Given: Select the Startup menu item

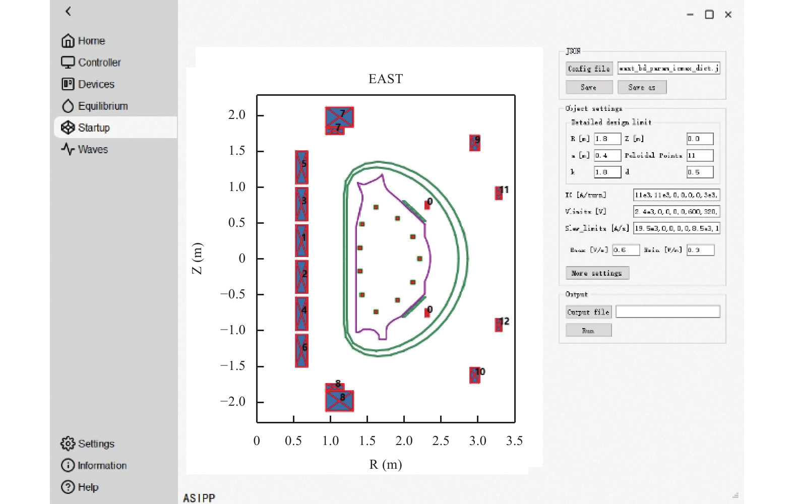Looking at the screenshot, I should pos(115,128).
